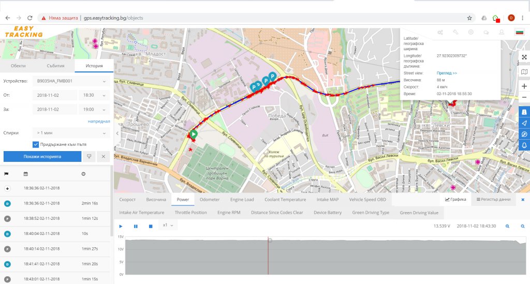Zoom in the map with plus
Viewport: 530px width, 284px height.
(524, 86)
